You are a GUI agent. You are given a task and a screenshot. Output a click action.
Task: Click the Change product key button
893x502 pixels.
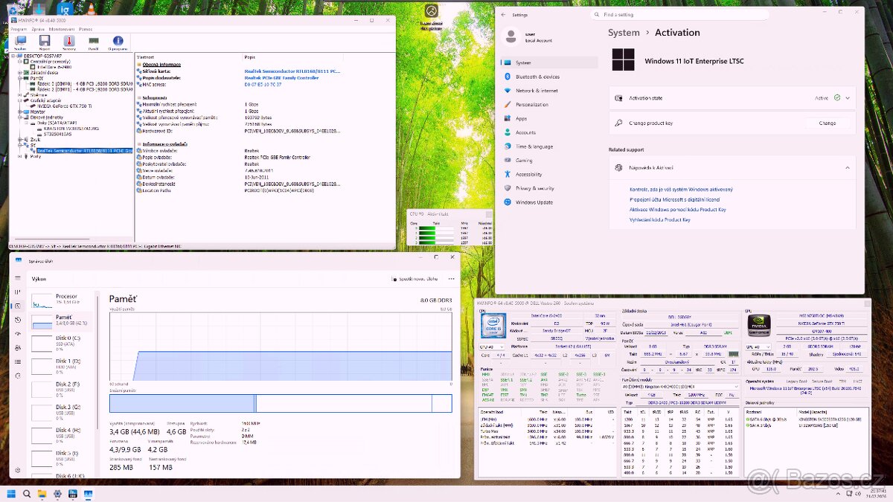827,123
